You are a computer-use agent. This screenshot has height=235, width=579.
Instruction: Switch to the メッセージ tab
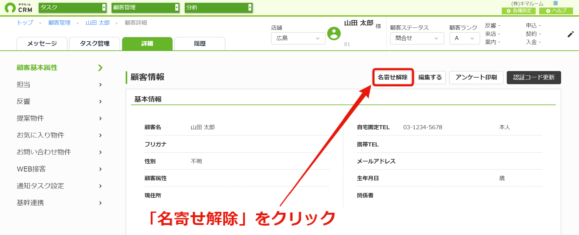coord(42,44)
